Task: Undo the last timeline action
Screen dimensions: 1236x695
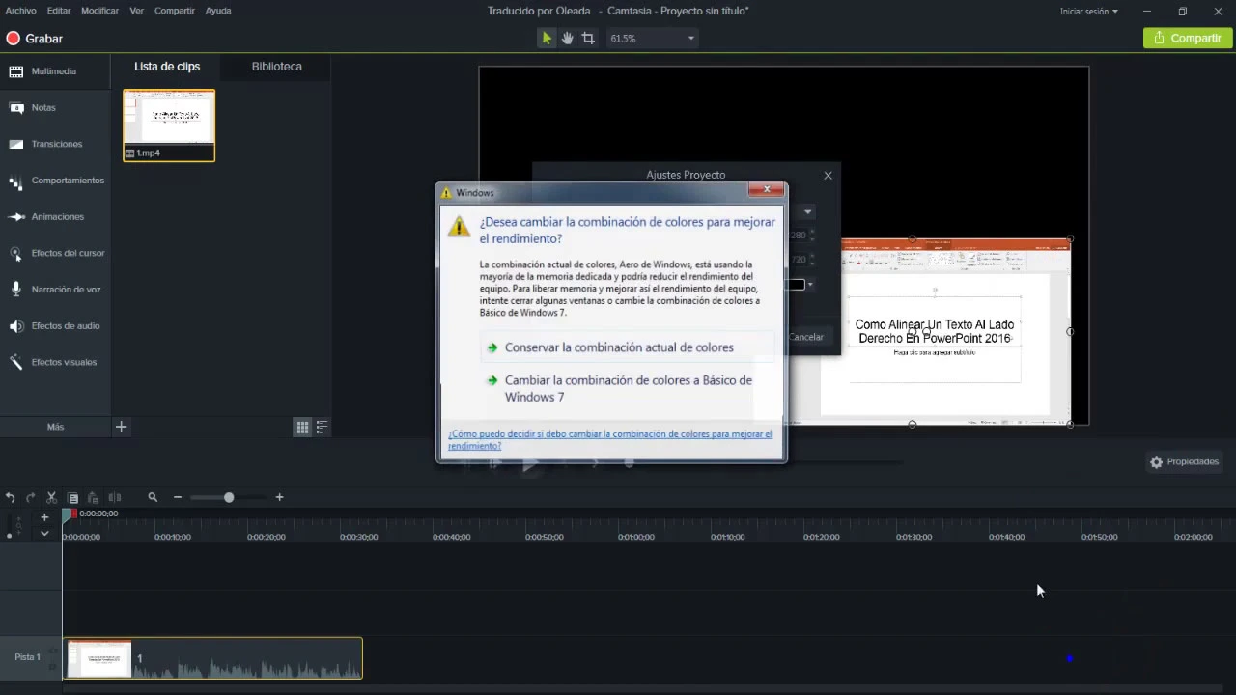Action: (x=11, y=497)
